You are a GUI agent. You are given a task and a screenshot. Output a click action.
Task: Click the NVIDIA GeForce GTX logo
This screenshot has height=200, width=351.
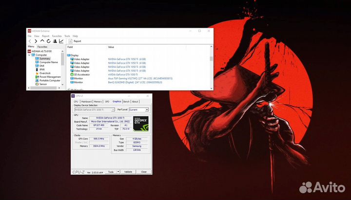coord(140,123)
